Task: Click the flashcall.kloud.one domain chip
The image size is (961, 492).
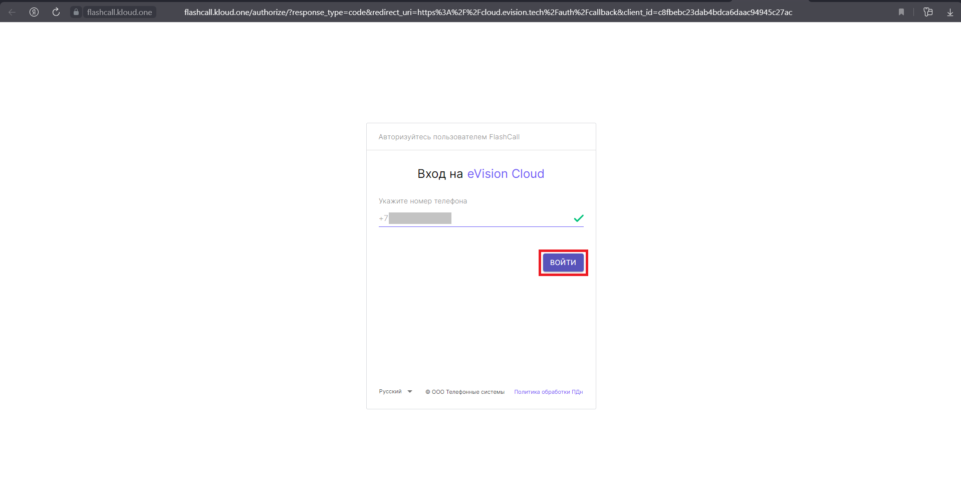Action: [119, 12]
